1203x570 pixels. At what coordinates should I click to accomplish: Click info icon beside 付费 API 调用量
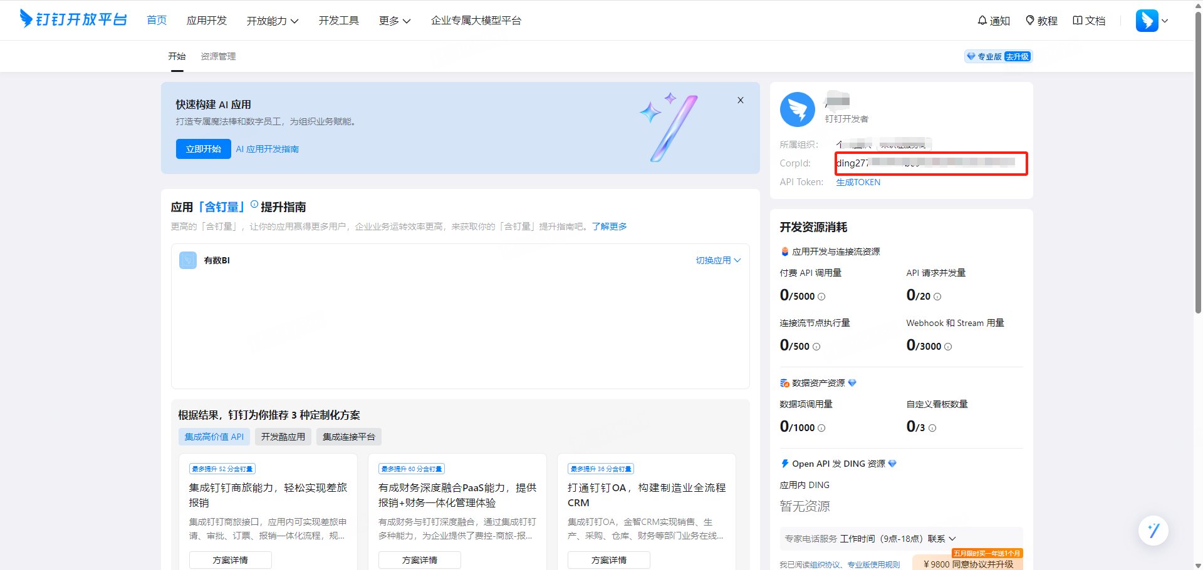point(821,297)
